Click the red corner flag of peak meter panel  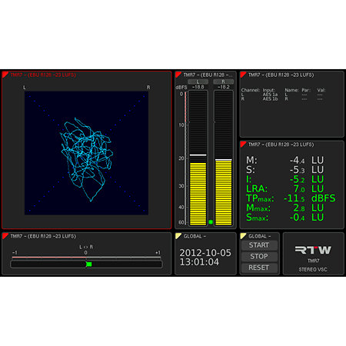tap(178, 75)
